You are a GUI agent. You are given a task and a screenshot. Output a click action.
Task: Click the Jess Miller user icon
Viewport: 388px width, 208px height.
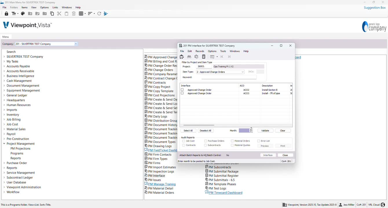[341, 205]
